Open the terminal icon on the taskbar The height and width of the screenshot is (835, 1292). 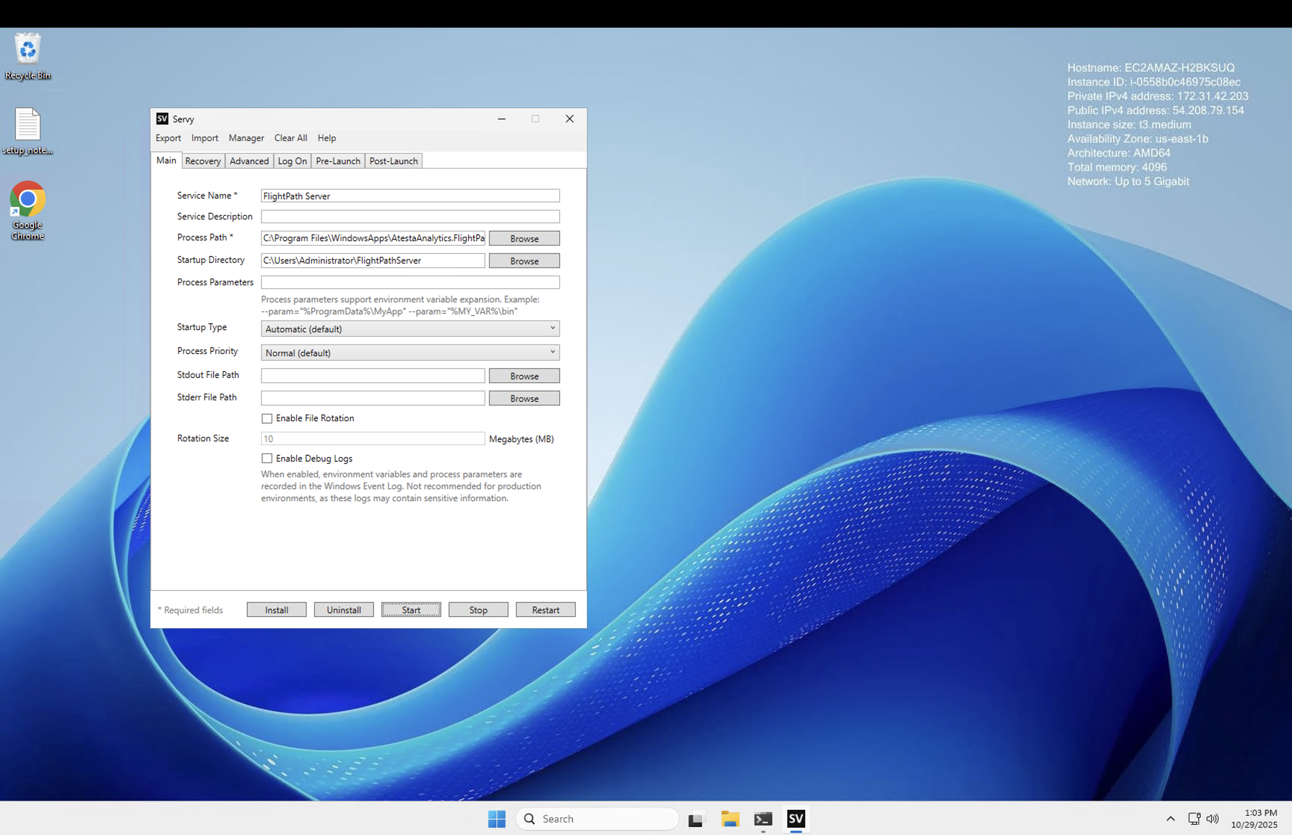coord(763,818)
